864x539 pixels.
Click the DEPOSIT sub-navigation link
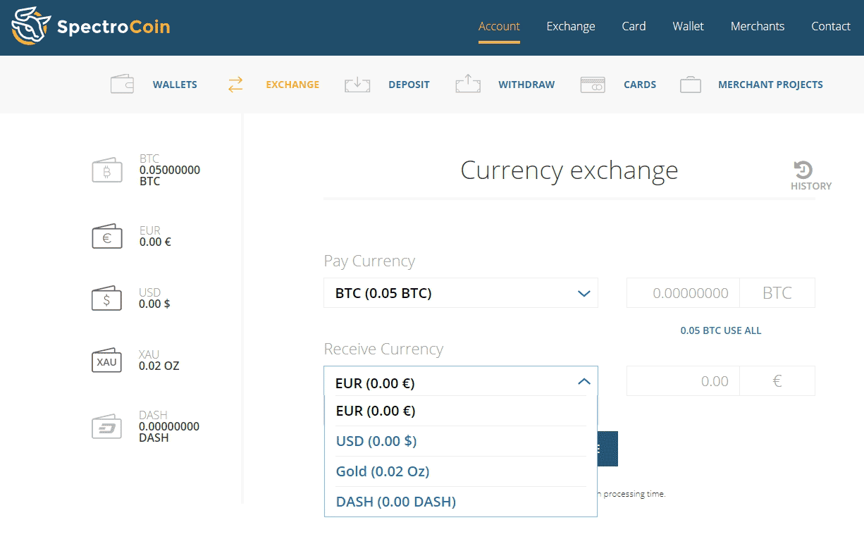[x=409, y=85]
